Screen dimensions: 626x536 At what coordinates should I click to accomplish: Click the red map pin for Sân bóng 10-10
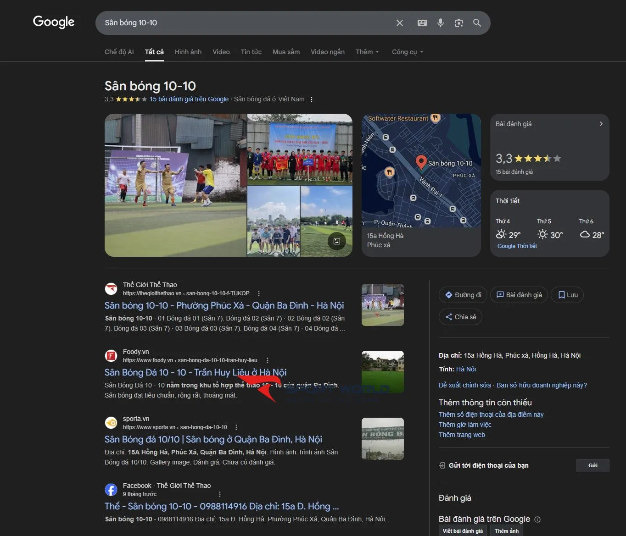click(x=421, y=162)
